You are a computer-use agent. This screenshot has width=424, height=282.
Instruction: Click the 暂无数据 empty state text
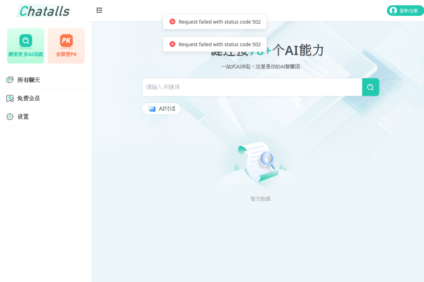point(261,199)
